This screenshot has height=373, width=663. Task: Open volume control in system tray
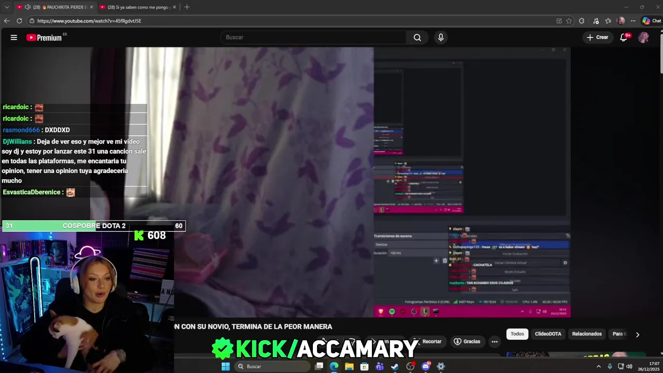click(x=629, y=366)
